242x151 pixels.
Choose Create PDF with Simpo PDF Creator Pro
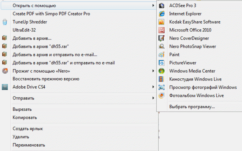coord(51,14)
